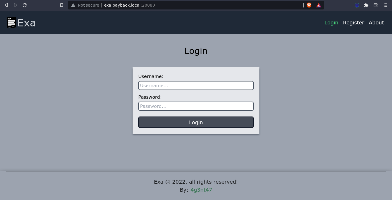This screenshot has width=392, height=200.
Task: Focus the Password input field
Action: (x=196, y=106)
